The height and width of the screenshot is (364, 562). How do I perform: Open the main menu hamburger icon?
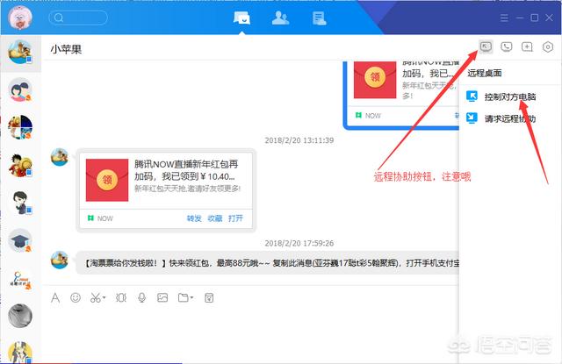click(x=504, y=18)
